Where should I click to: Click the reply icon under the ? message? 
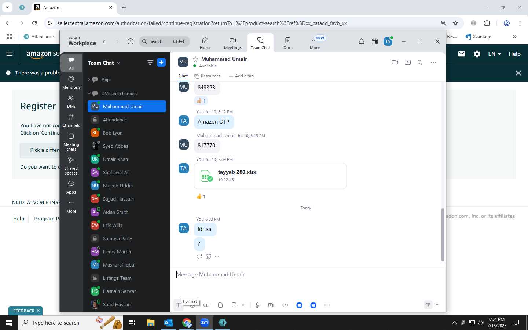click(199, 257)
